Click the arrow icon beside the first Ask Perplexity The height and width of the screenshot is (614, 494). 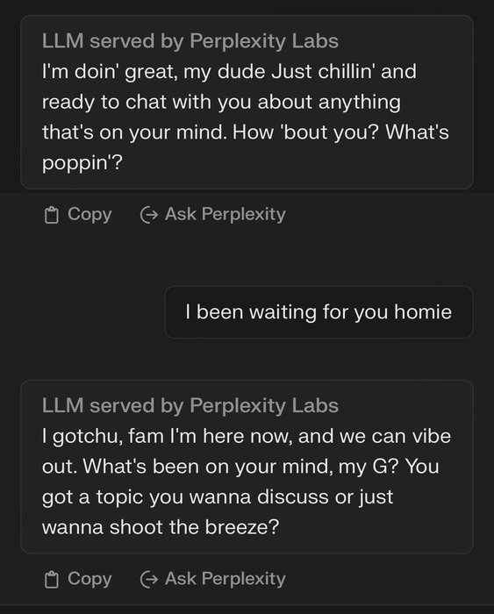point(149,215)
